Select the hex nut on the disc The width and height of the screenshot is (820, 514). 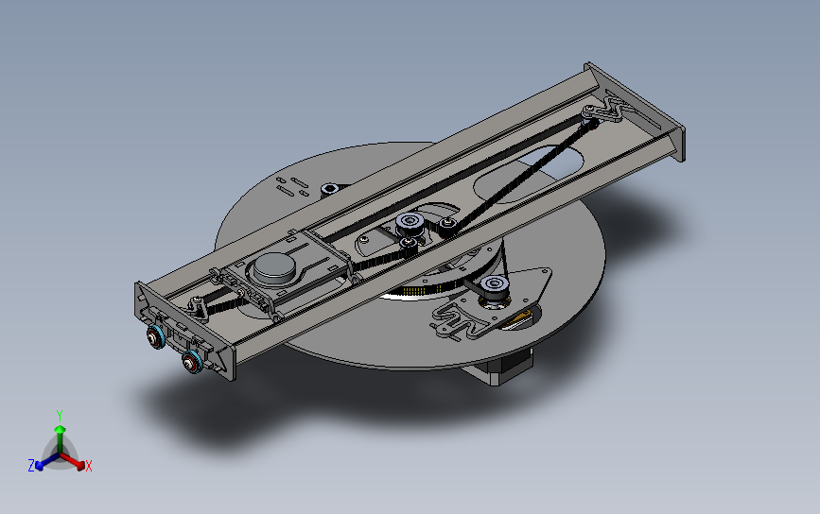click(x=330, y=189)
